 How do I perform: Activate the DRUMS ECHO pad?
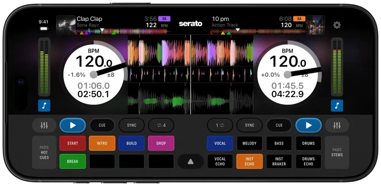309,161
